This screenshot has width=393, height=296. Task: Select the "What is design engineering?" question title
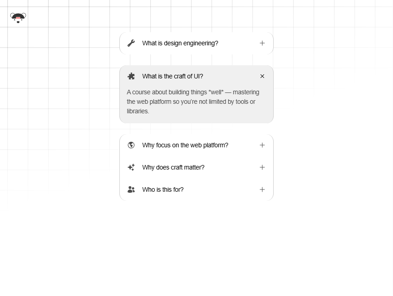point(180,43)
